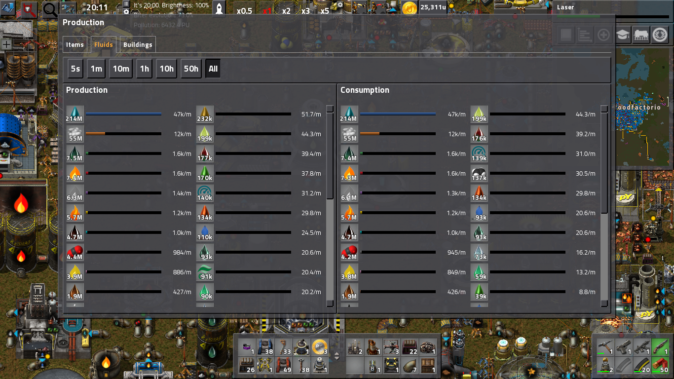The height and width of the screenshot is (379, 674).
Task: Click the 945/m value in Consumption
Action: pyautogui.click(x=456, y=252)
